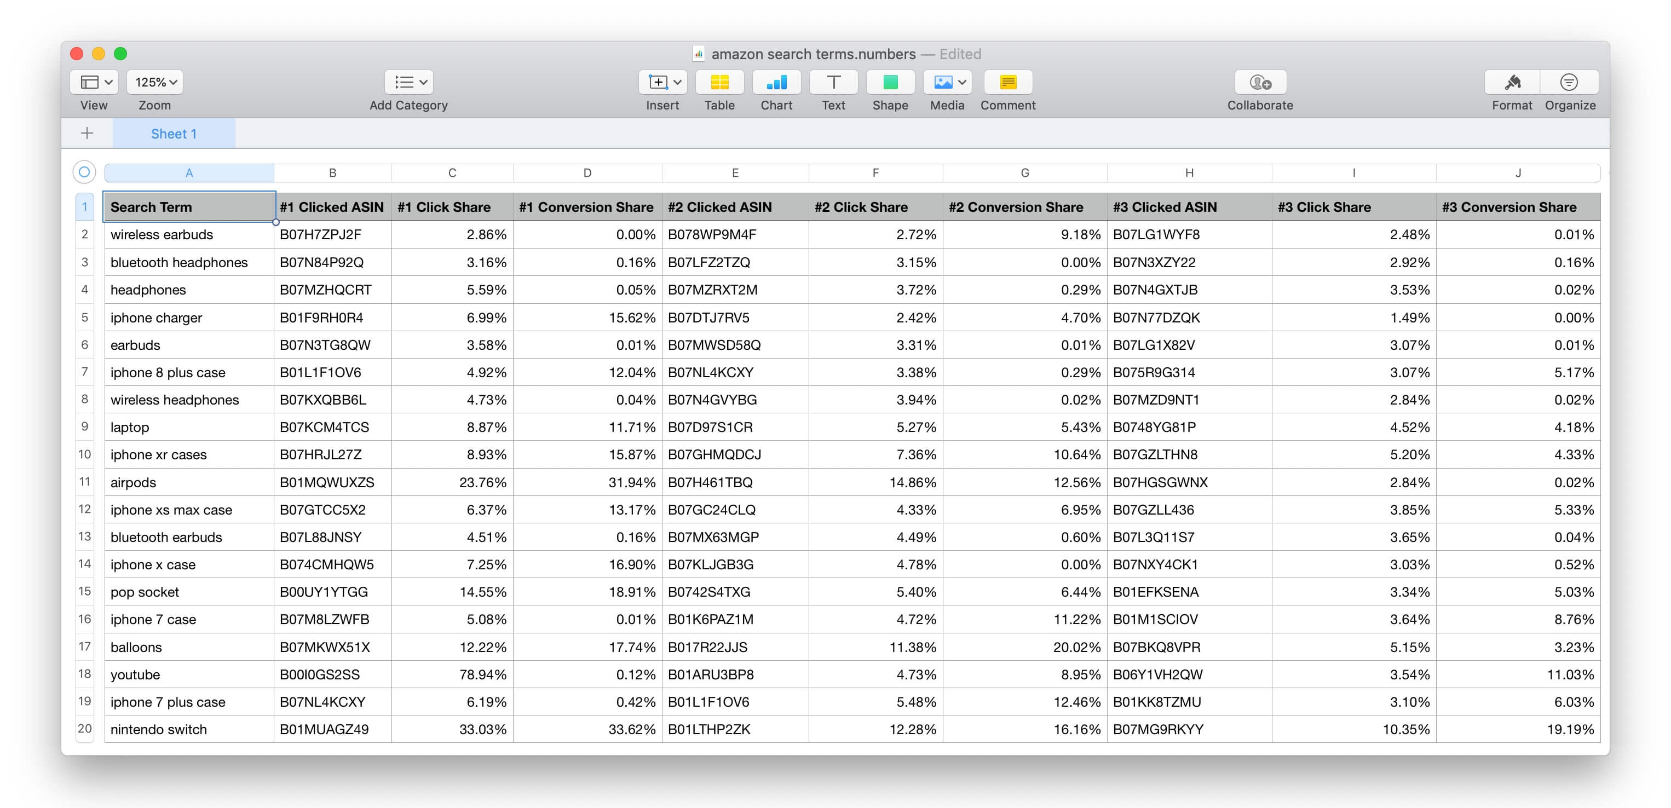Click the 11.03% conversion share cell
This screenshot has height=808, width=1671.
pos(1518,674)
